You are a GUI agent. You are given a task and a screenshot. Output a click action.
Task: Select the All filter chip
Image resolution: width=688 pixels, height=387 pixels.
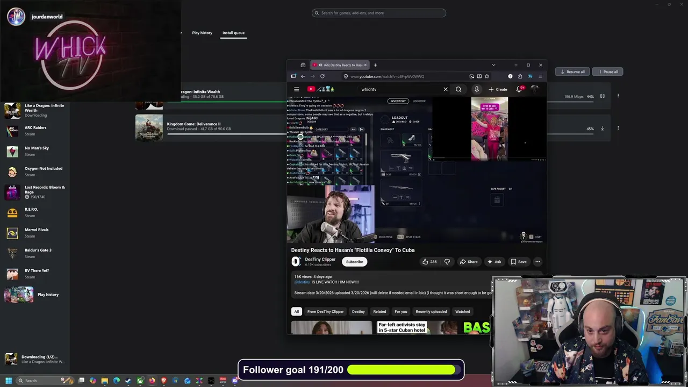point(296,312)
